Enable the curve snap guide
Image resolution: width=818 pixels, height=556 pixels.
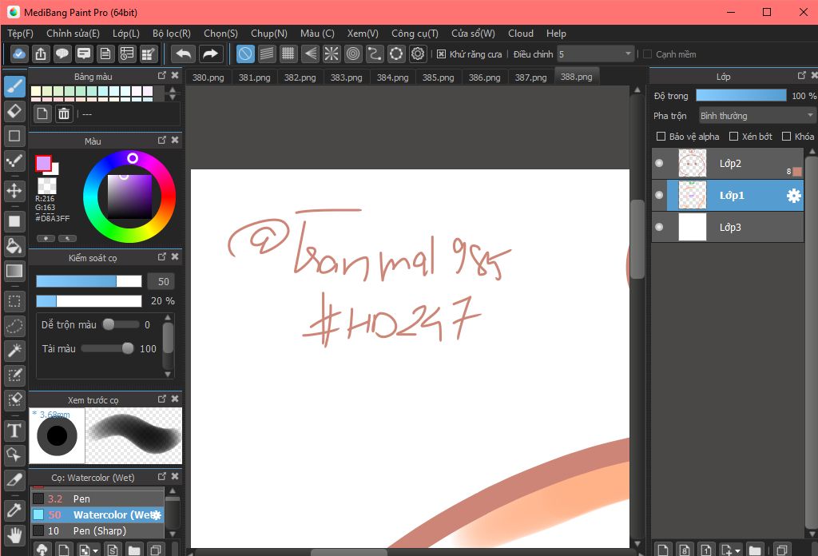[x=375, y=54]
